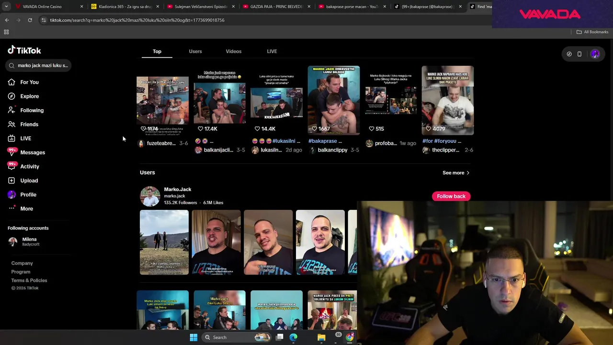Screen dimensions: 613x345
Task: Expand the Terms & Policies section
Action: [x=29, y=280]
